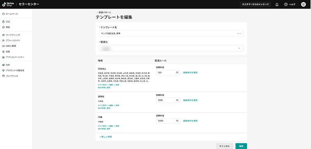Click 編集 under 沖縄

pos(111,126)
